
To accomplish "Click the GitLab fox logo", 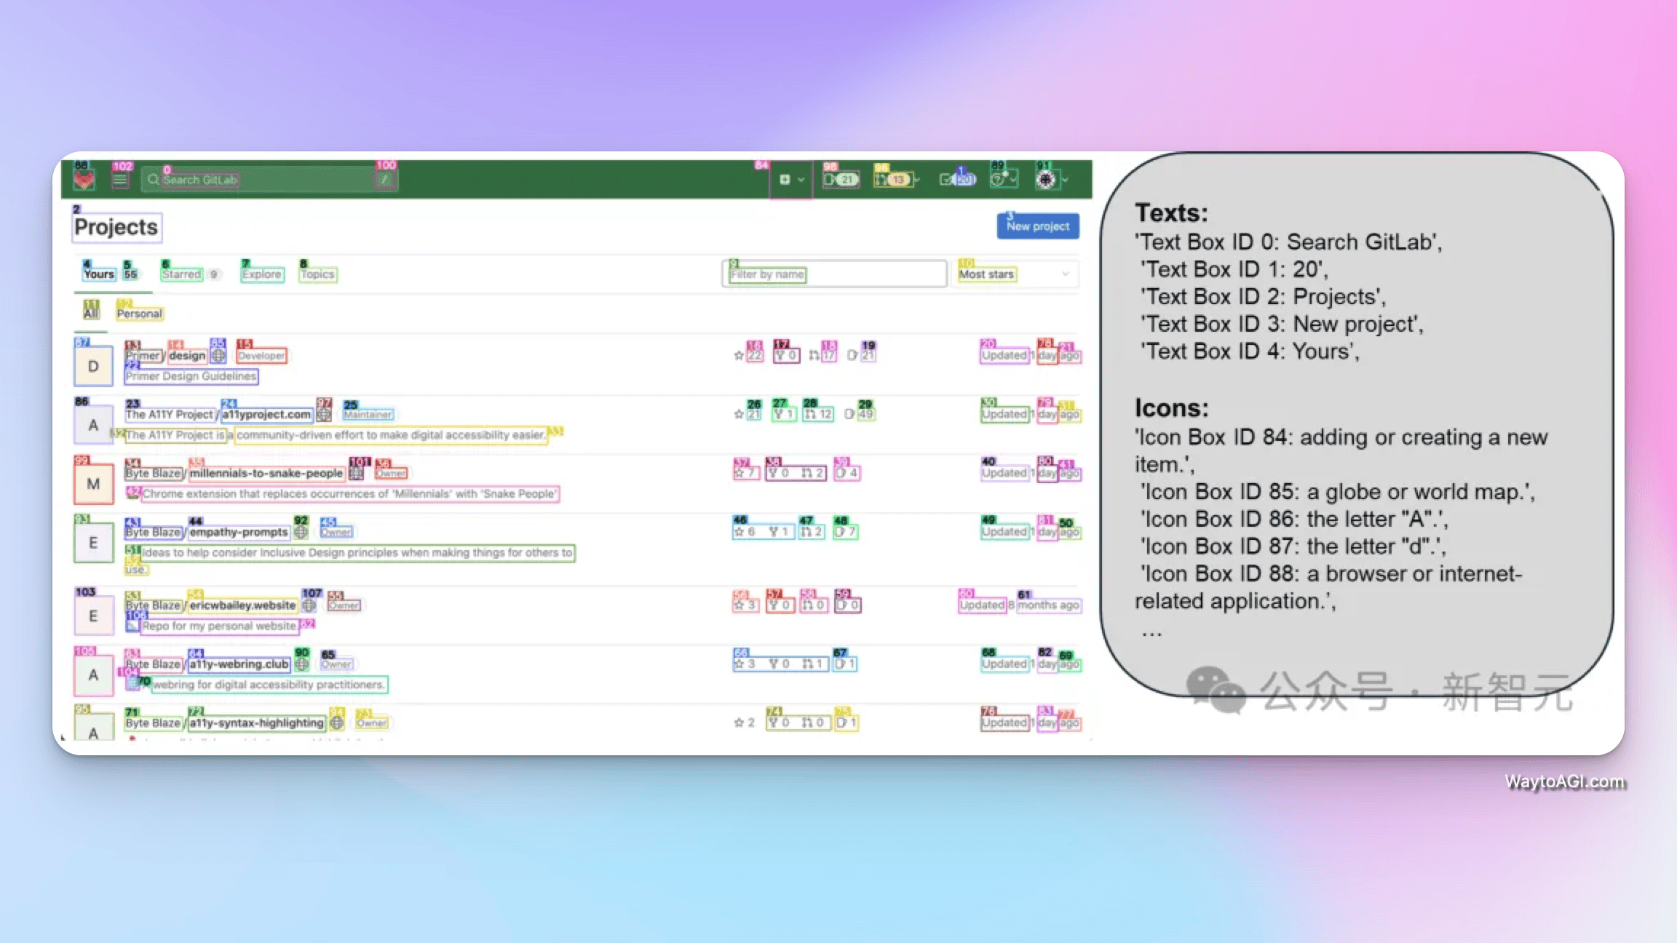I will 84,179.
